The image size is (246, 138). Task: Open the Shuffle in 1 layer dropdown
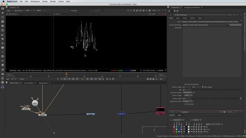tap(178, 120)
